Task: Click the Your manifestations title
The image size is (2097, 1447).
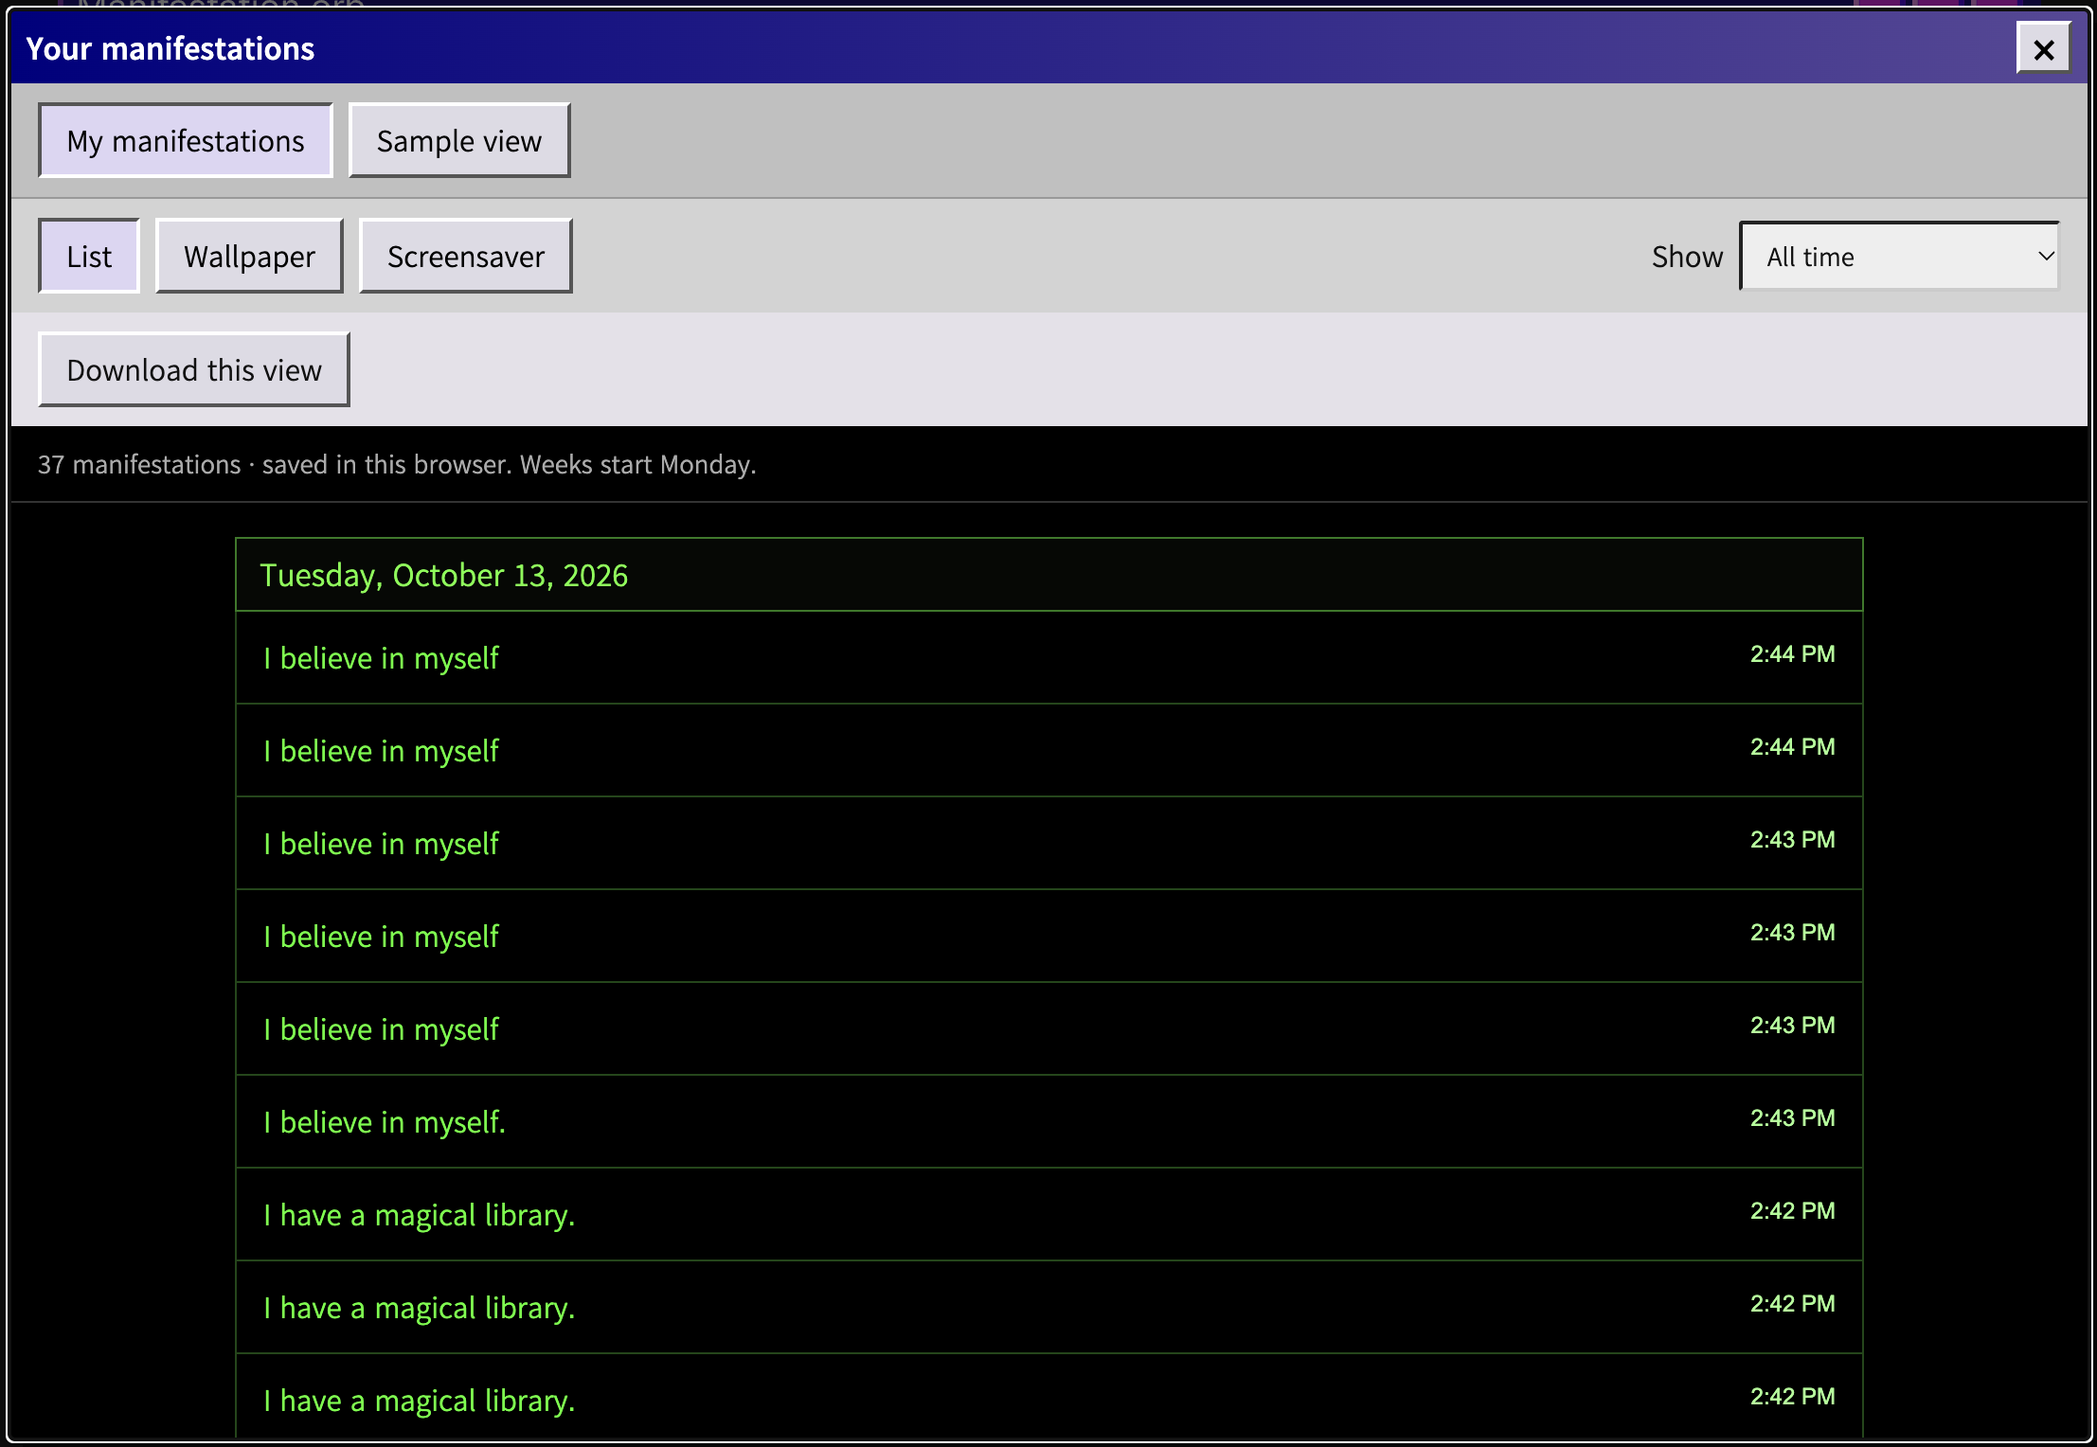Action: [x=170, y=48]
